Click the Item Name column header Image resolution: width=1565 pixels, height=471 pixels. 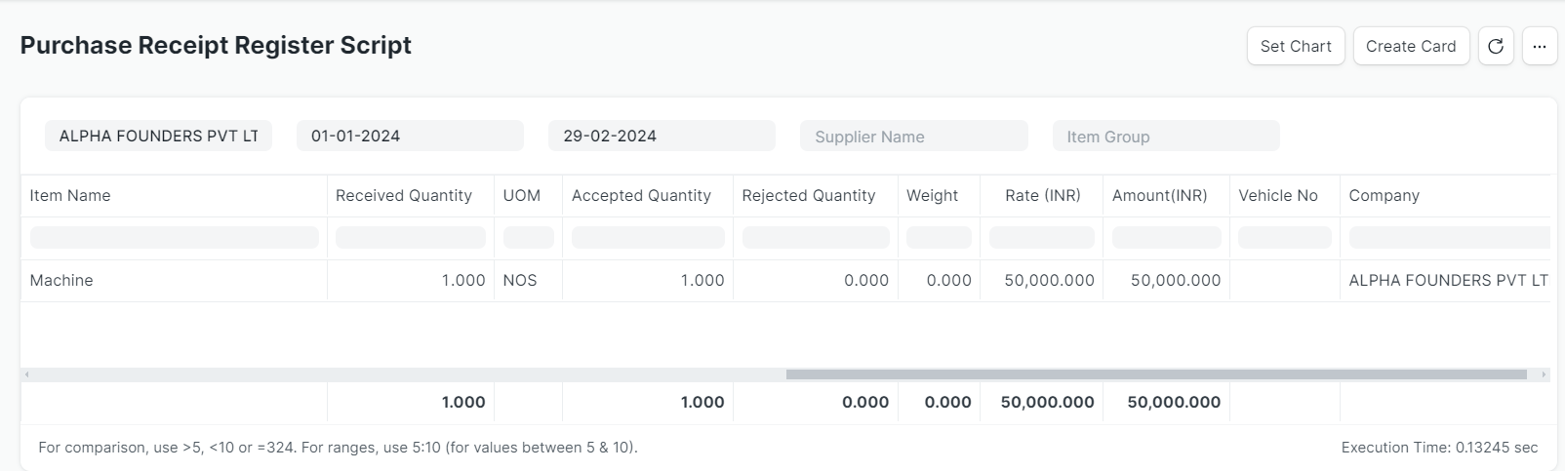coord(70,195)
